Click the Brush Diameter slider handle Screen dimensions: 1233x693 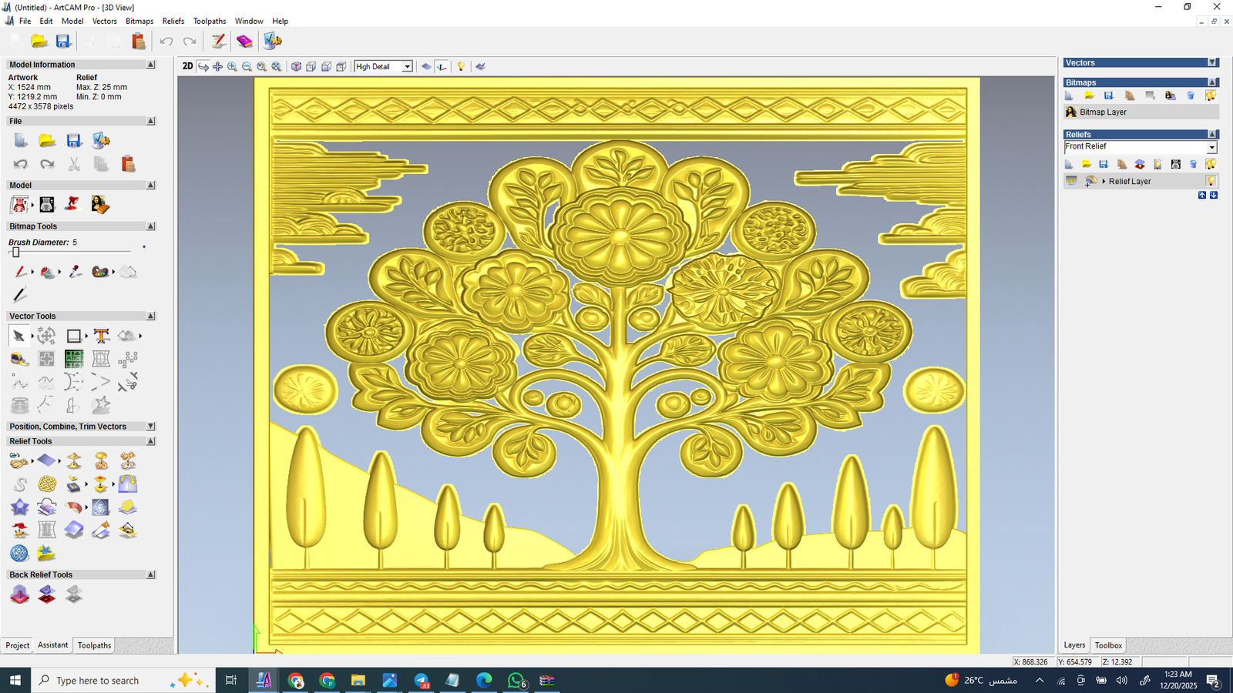15,253
